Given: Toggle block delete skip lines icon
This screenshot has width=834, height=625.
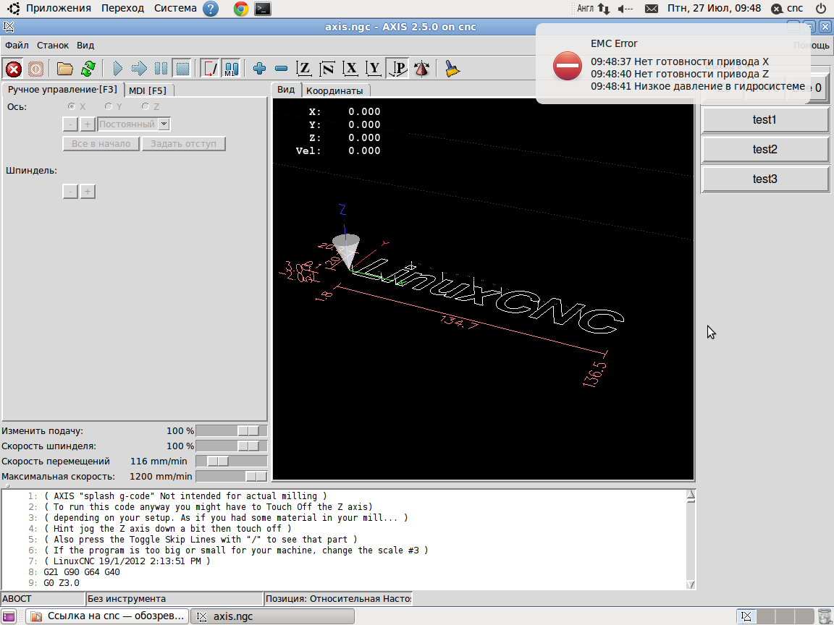Looking at the screenshot, I should (210, 69).
